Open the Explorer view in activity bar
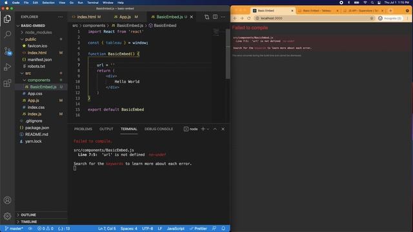This screenshot has height=232, width=413. 7,19
